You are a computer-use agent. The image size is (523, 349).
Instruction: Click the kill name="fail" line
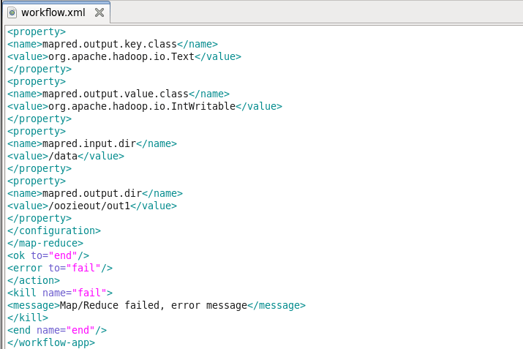pyautogui.click(x=60, y=293)
